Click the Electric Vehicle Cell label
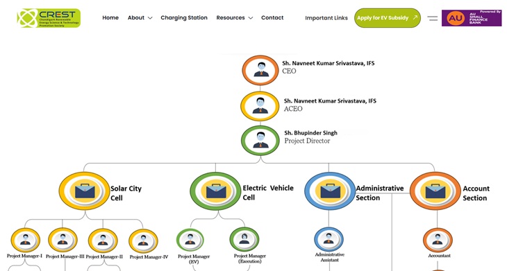The height and width of the screenshot is (271, 507). [268, 193]
